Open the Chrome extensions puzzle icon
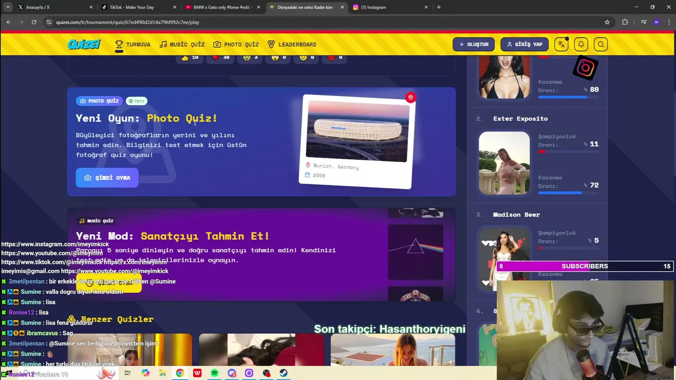 click(625, 22)
